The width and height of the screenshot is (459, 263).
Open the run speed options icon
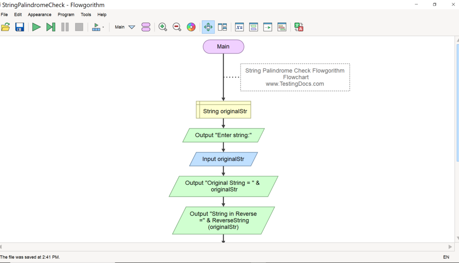click(x=97, y=27)
